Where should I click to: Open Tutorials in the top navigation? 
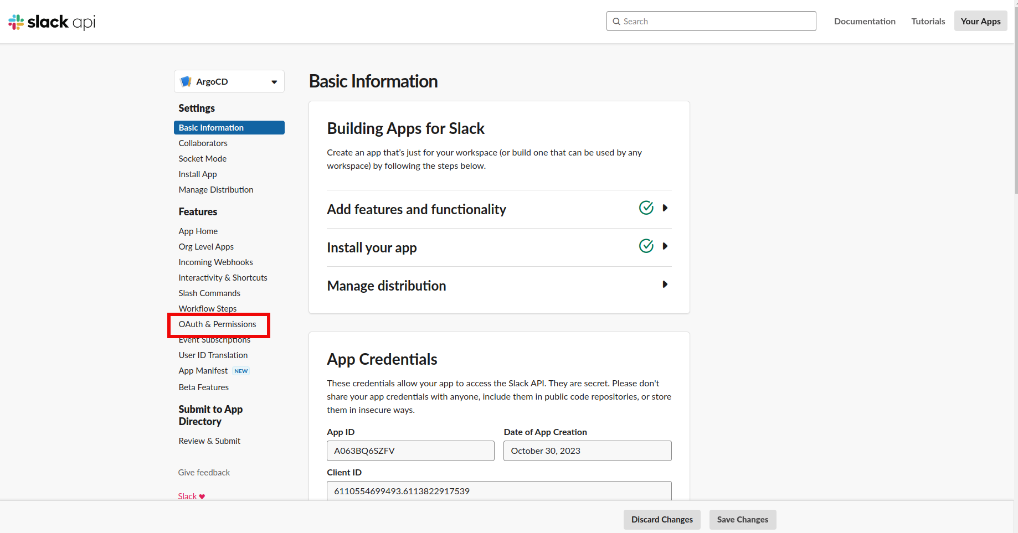(x=928, y=21)
